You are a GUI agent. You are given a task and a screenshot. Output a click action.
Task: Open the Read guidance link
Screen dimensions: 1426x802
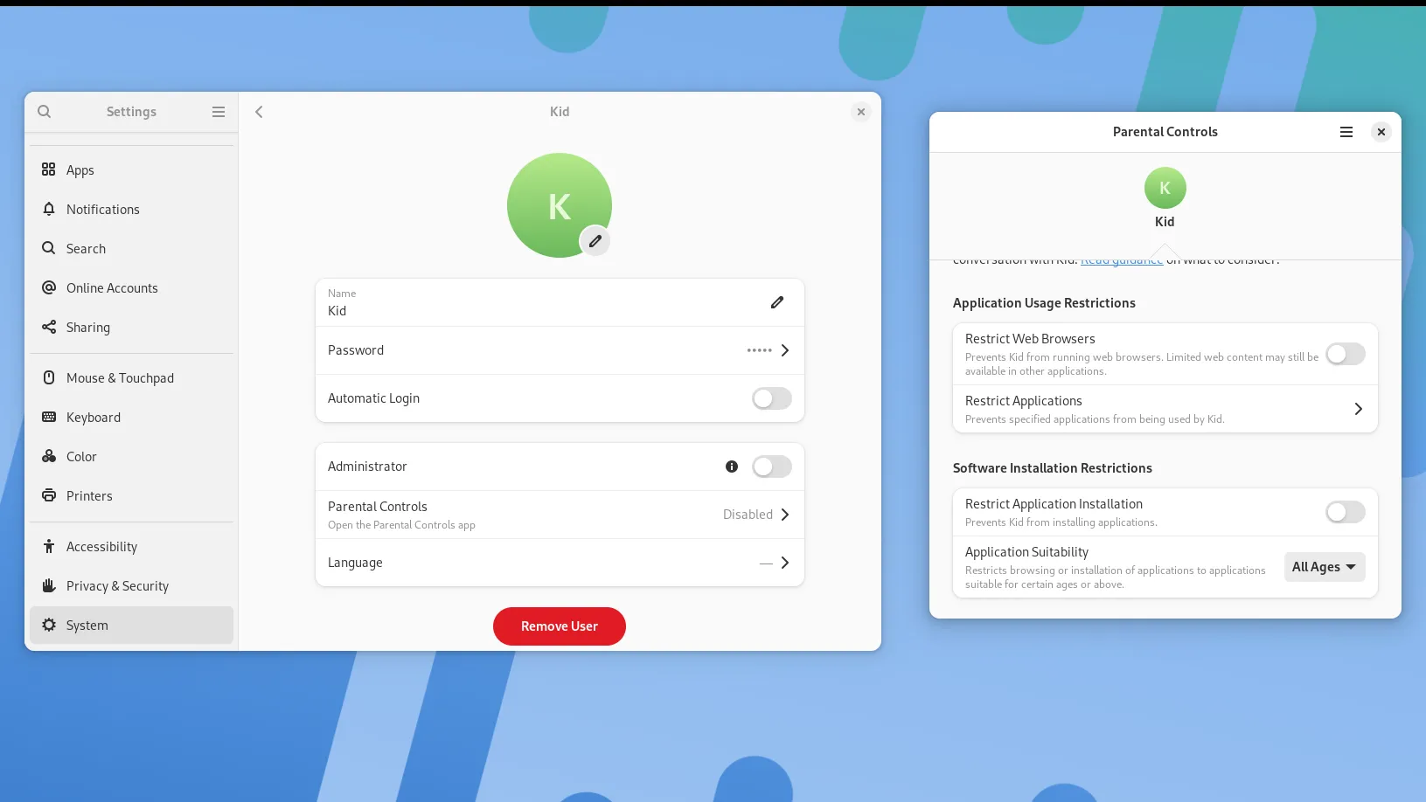1122,260
